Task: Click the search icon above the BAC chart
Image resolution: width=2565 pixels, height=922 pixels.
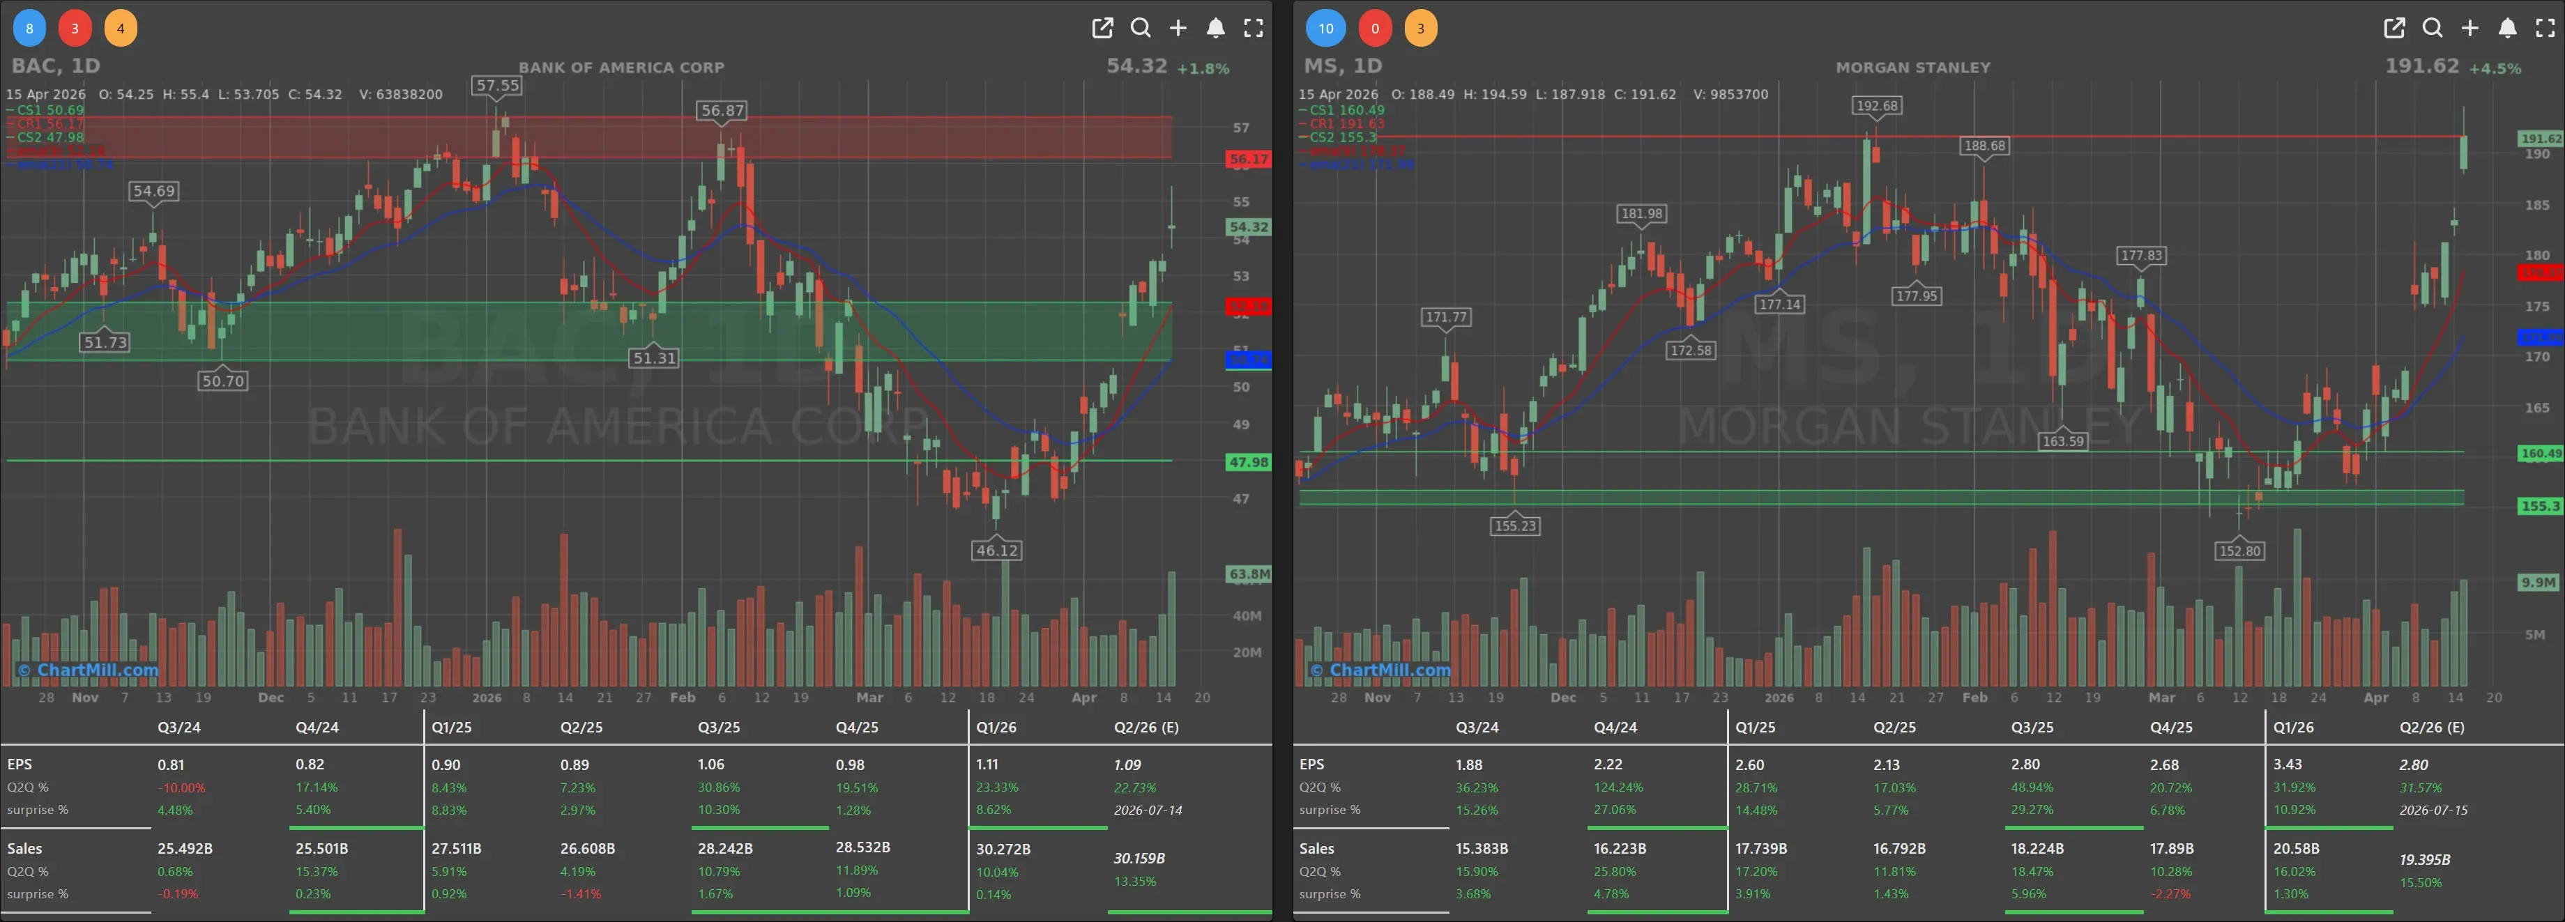Action: (1140, 28)
